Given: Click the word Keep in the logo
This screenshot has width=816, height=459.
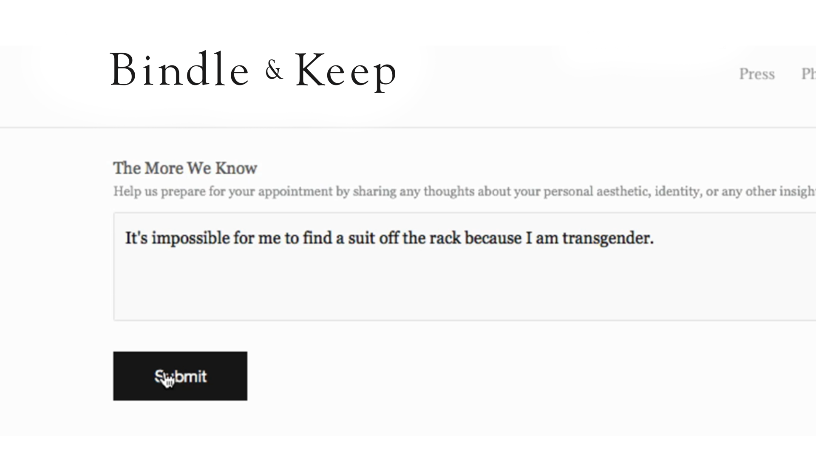Looking at the screenshot, I should coord(346,71).
